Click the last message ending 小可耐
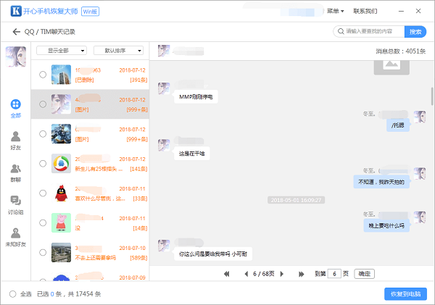 pos(213,254)
